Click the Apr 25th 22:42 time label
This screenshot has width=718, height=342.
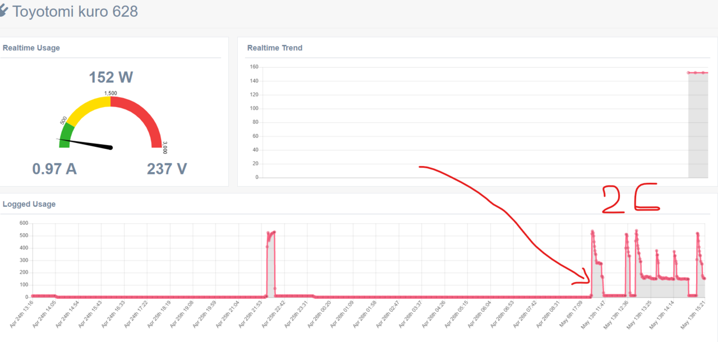pos(274,314)
